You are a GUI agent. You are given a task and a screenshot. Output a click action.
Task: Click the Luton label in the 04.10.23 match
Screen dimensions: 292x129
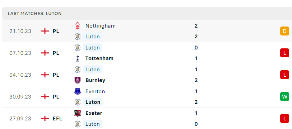coord(93,70)
